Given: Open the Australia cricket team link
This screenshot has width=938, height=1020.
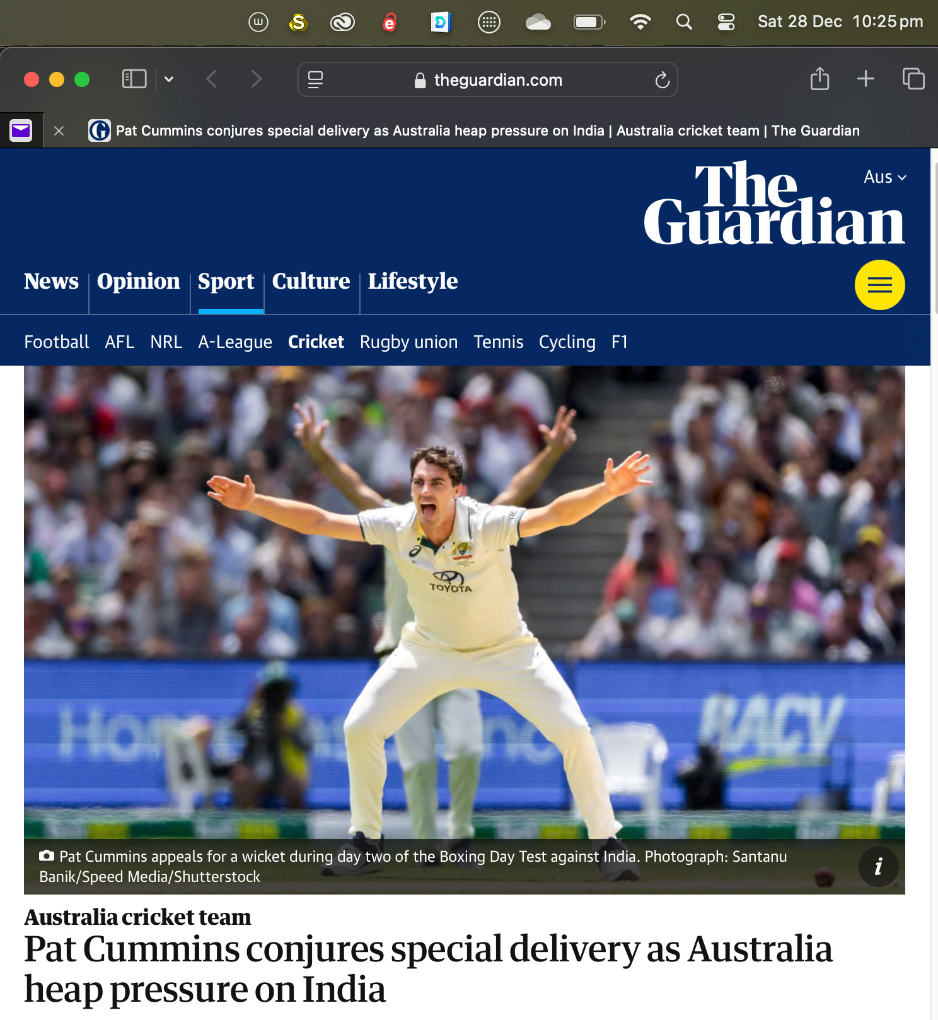Looking at the screenshot, I should (137, 917).
